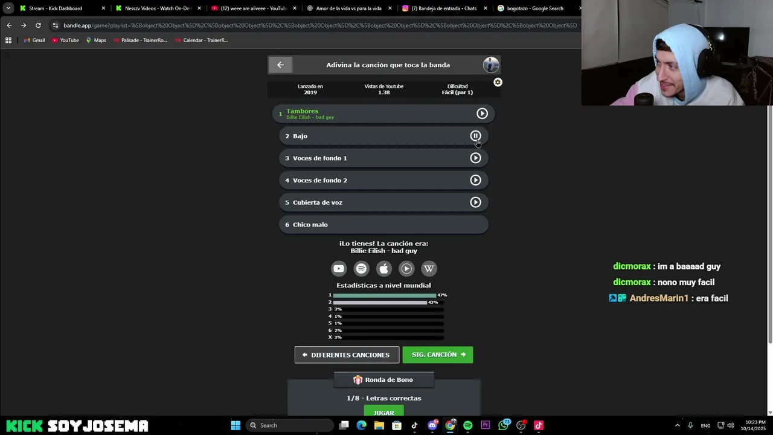This screenshot has height=435, width=773.
Task: Play the Voces de fondo 1 track
Action: [475, 158]
